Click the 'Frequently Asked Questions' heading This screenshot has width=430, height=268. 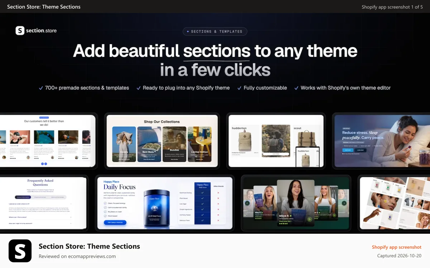coord(40,183)
